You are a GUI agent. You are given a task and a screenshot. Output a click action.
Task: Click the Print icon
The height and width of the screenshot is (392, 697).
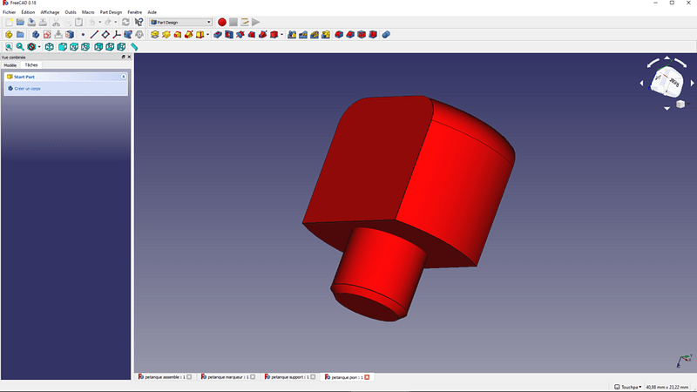click(43, 23)
